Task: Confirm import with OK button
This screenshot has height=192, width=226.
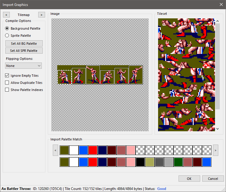Action: [x=189, y=179]
